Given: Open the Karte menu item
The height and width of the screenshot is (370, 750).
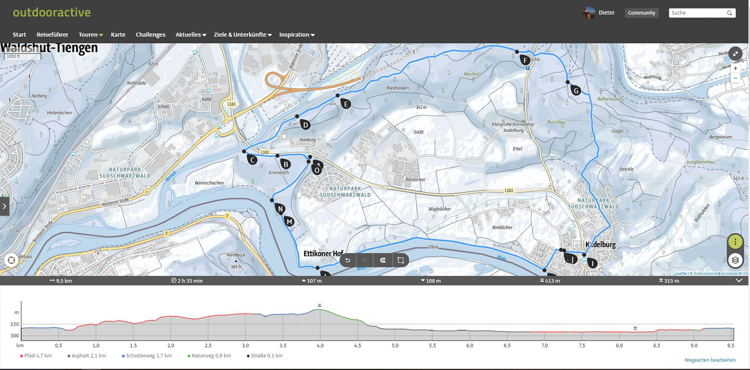Looking at the screenshot, I should tap(118, 34).
